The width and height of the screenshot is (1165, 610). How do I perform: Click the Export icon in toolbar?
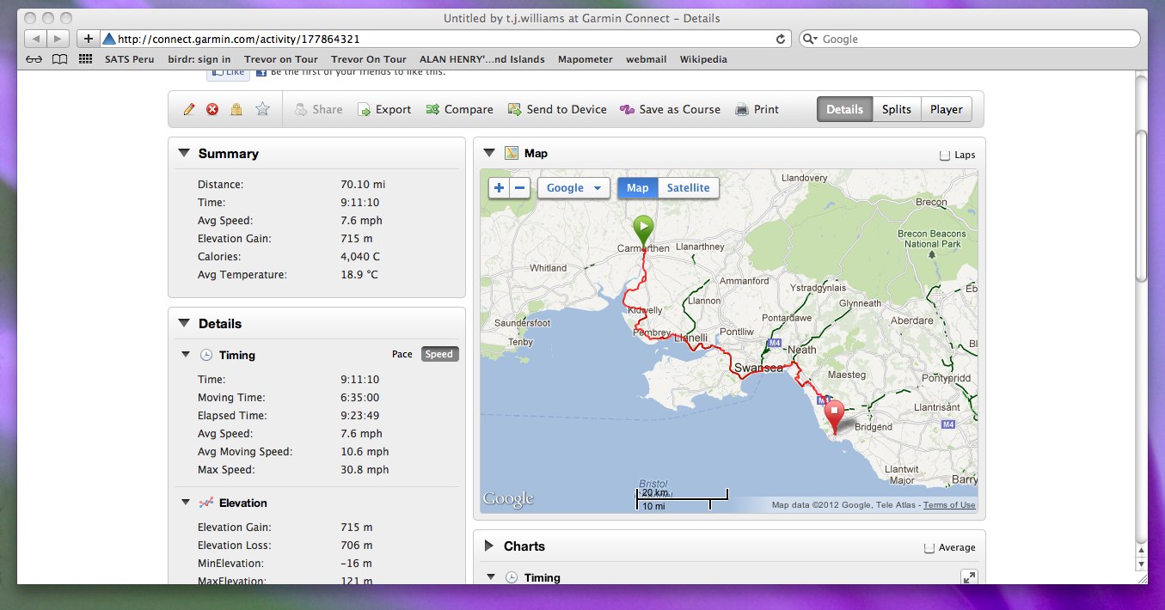coord(365,110)
